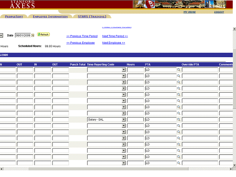Expand the last row's Time Reporting Code dropdown
The height and width of the screenshot is (177, 236).
(x=124, y=163)
